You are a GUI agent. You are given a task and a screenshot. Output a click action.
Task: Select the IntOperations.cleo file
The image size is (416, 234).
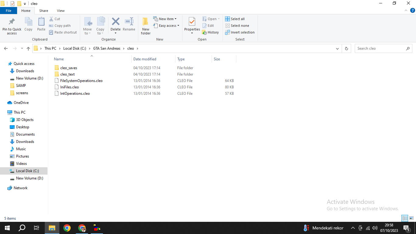point(75,94)
